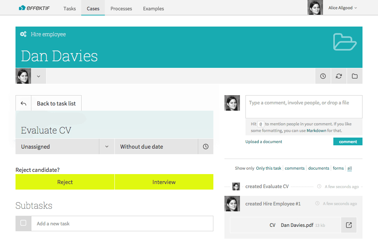Click Back to task list
Image resolution: width=378 pixels, height=246 pixels.
56,103
